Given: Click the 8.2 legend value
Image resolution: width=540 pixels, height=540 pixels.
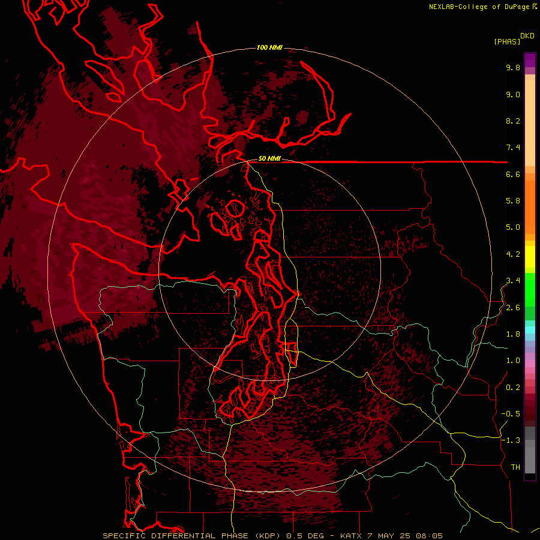Looking at the screenshot, I should pos(513,121).
